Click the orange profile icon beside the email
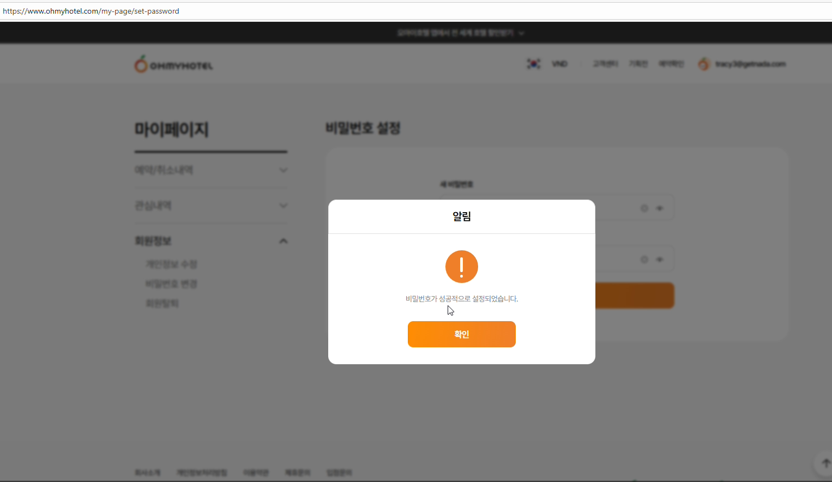Viewport: 832px width, 482px height. click(704, 64)
